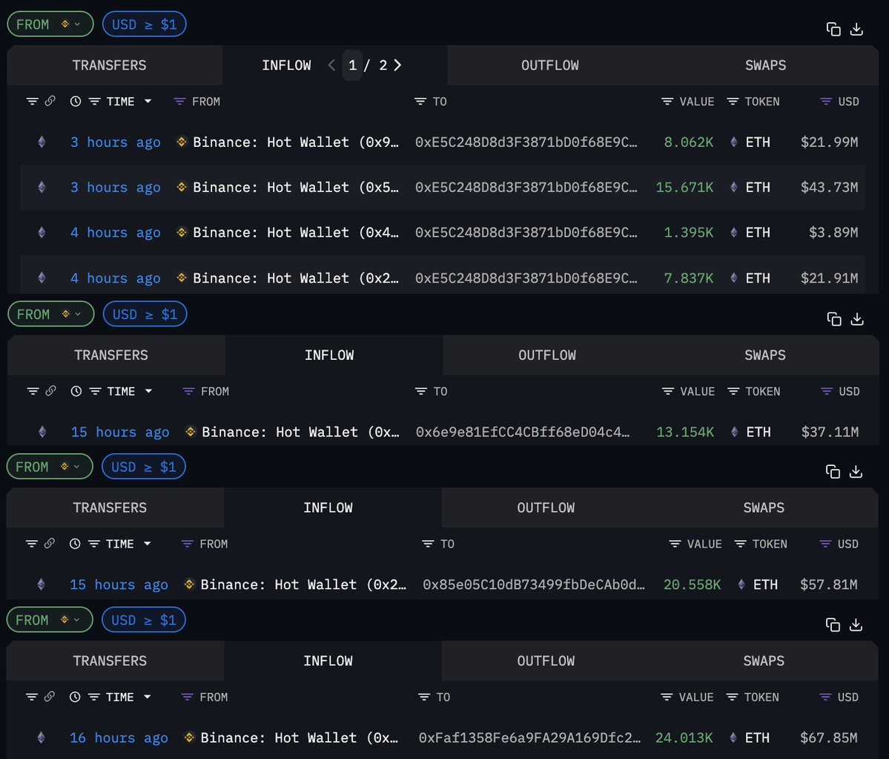
Task: Click the copy icon on the second panel
Action: point(833,318)
